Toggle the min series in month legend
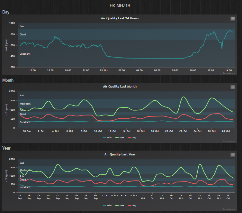This screenshot has width=242, height=213. [x=107, y=137]
